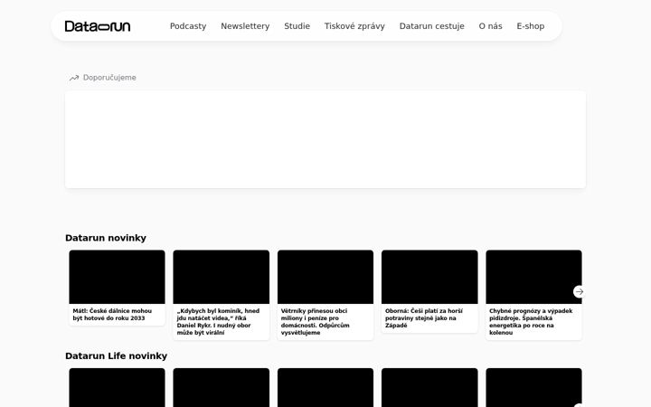Click the Datarun logo
Image resolution: width=651 pixels, height=407 pixels.
pyautogui.click(x=98, y=26)
